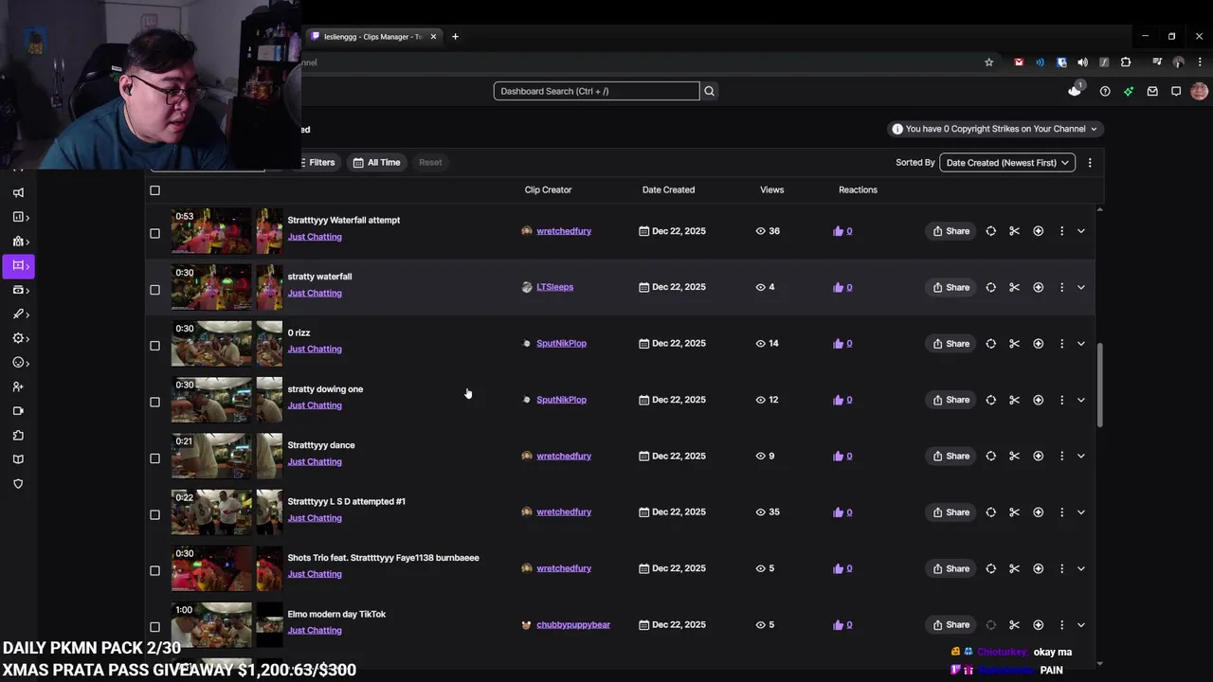The width and height of the screenshot is (1213, 682).
Task: Open creator link LTSleeps
Action: click(554, 287)
